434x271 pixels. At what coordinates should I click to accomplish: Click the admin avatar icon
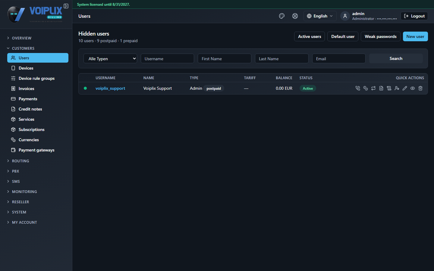tap(345, 16)
